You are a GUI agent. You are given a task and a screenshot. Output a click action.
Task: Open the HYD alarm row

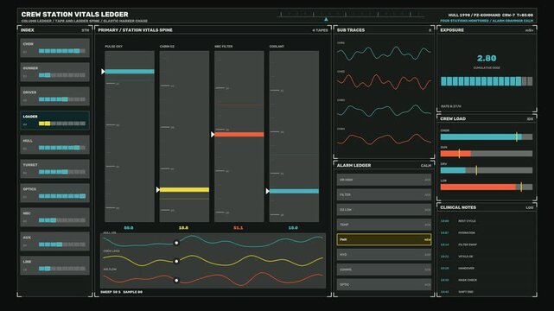pos(384,255)
